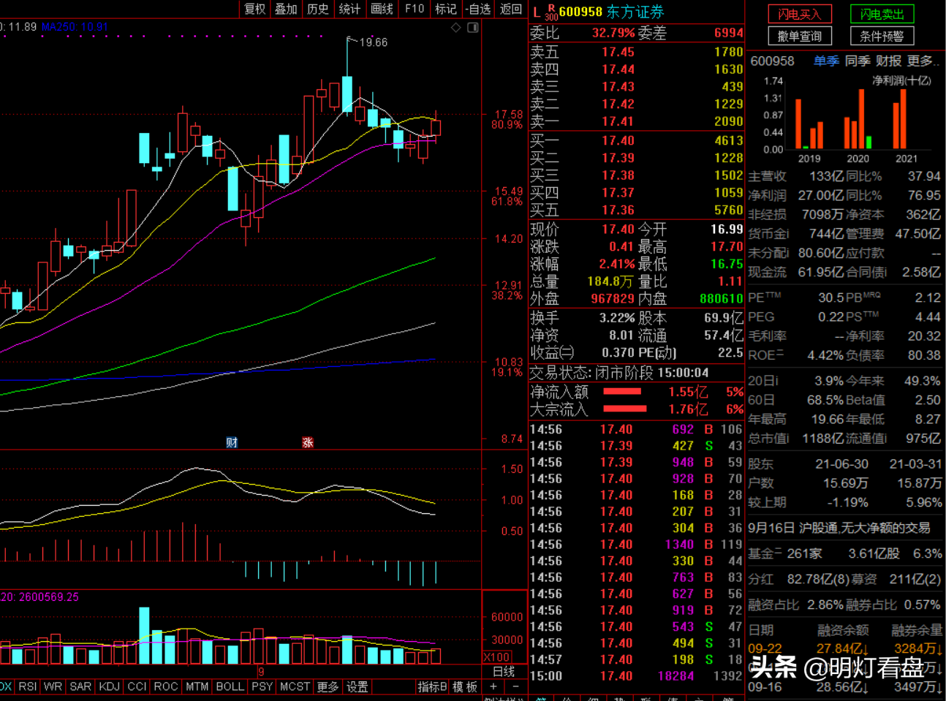Select CCI indicator tab
Screen dimensions: 946x701
tap(137, 686)
